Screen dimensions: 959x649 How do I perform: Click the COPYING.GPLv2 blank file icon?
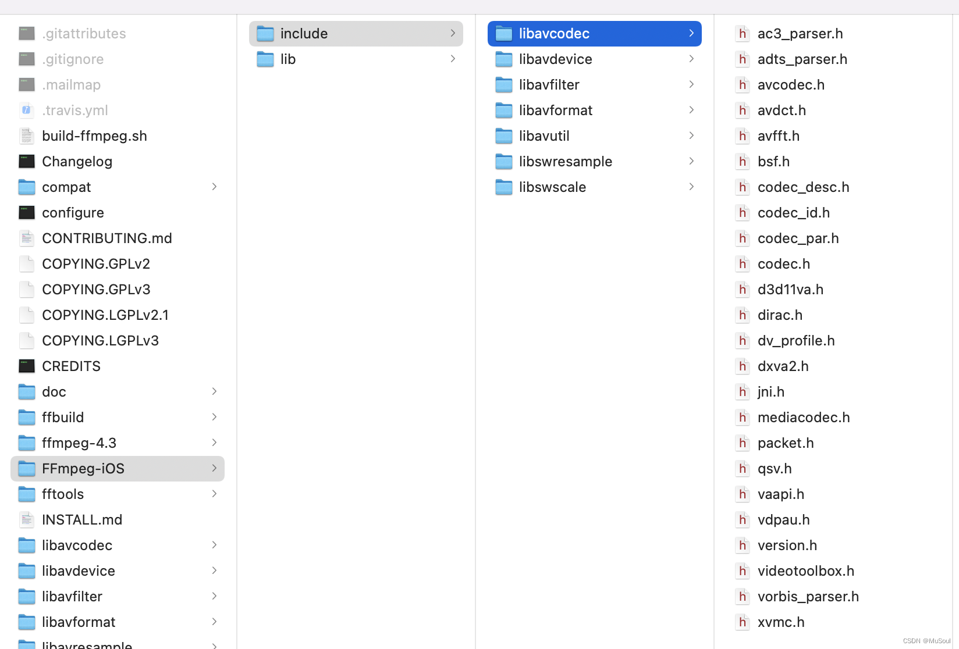click(x=27, y=264)
